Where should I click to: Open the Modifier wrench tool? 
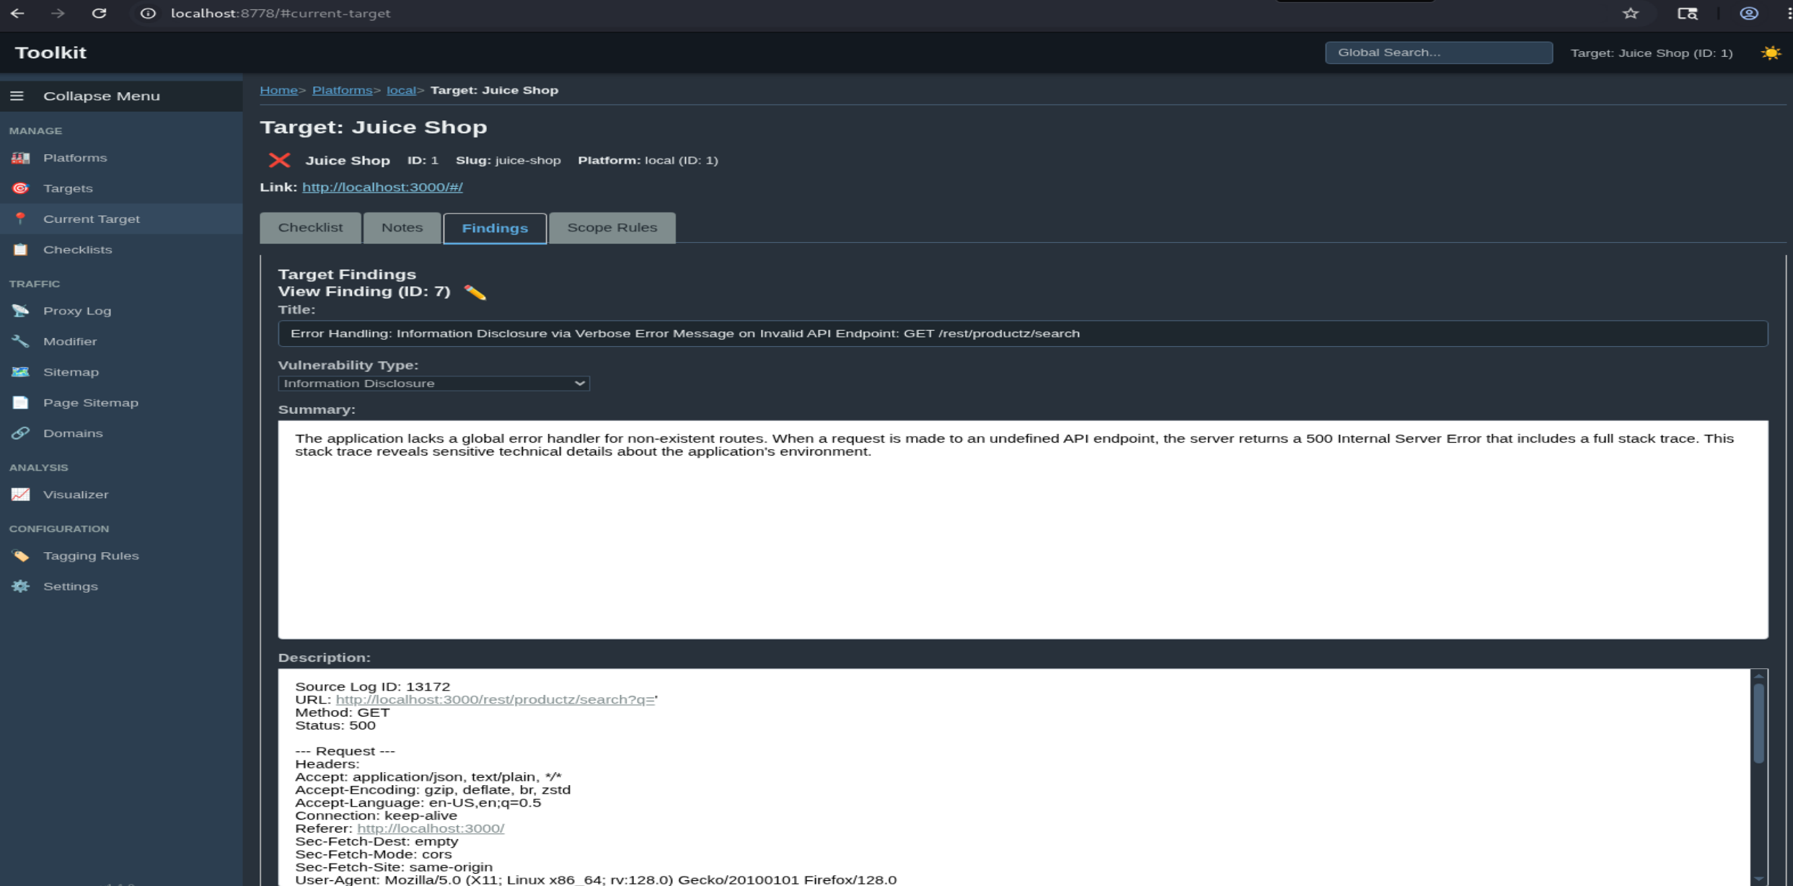(70, 340)
